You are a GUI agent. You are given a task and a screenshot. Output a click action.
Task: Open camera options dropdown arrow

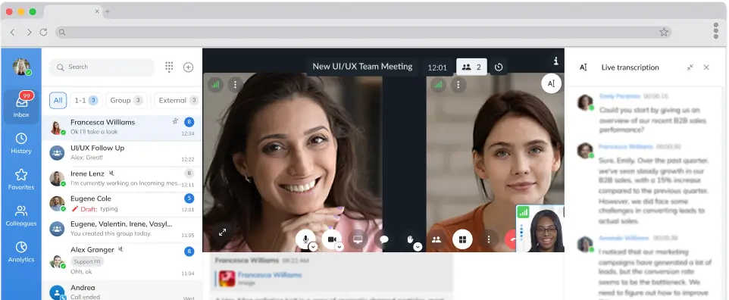tap(339, 246)
